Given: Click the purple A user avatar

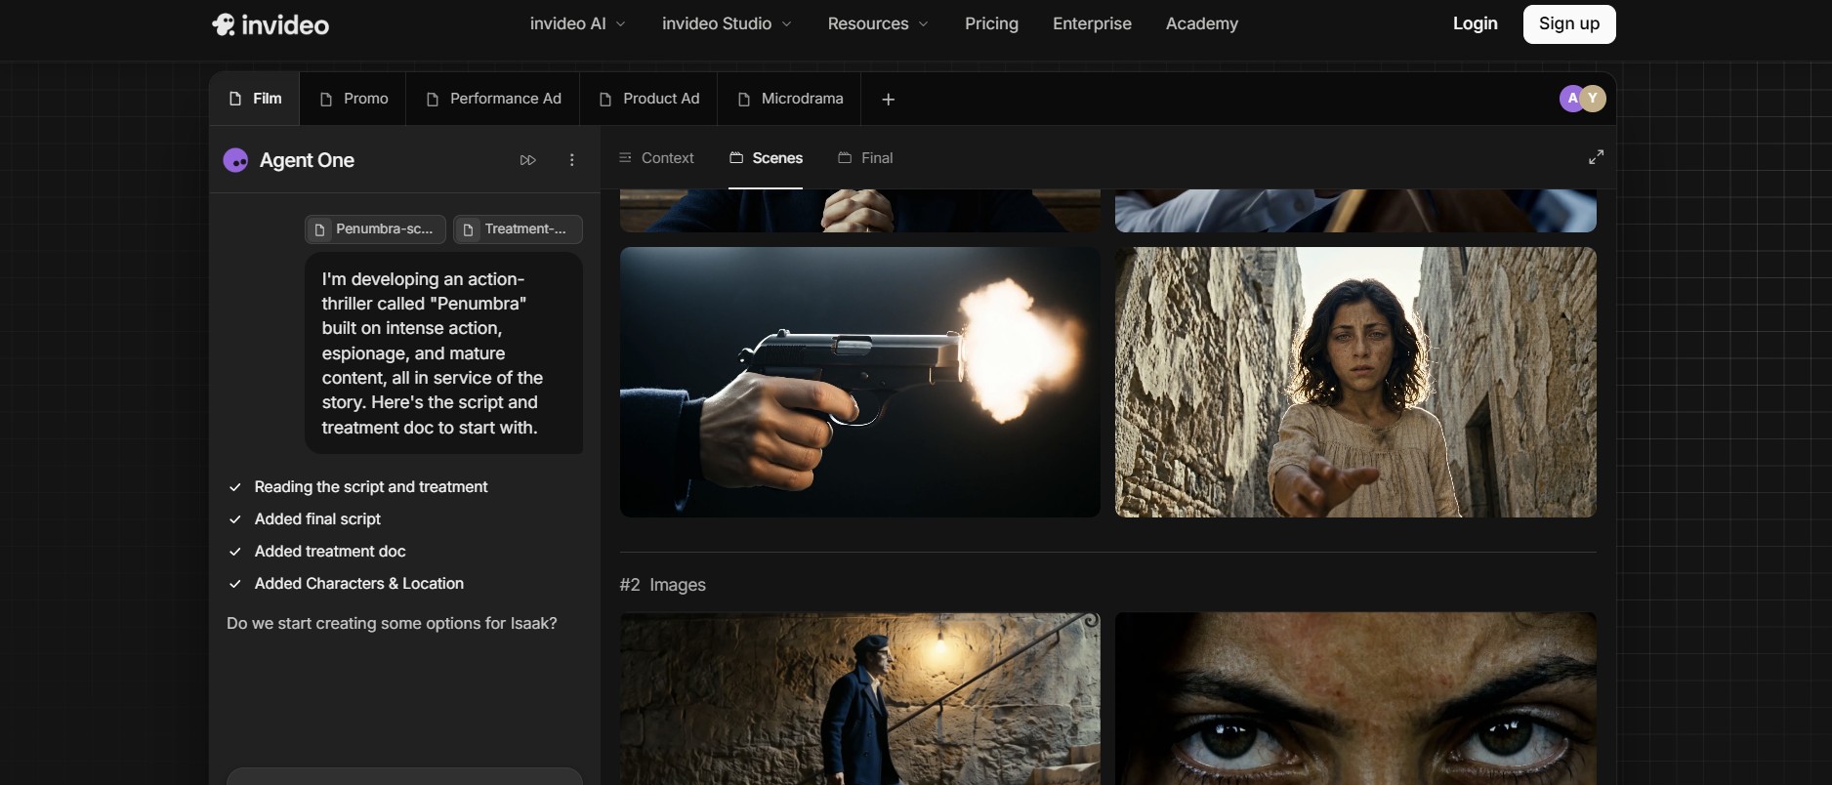Looking at the screenshot, I should (x=1569, y=99).
